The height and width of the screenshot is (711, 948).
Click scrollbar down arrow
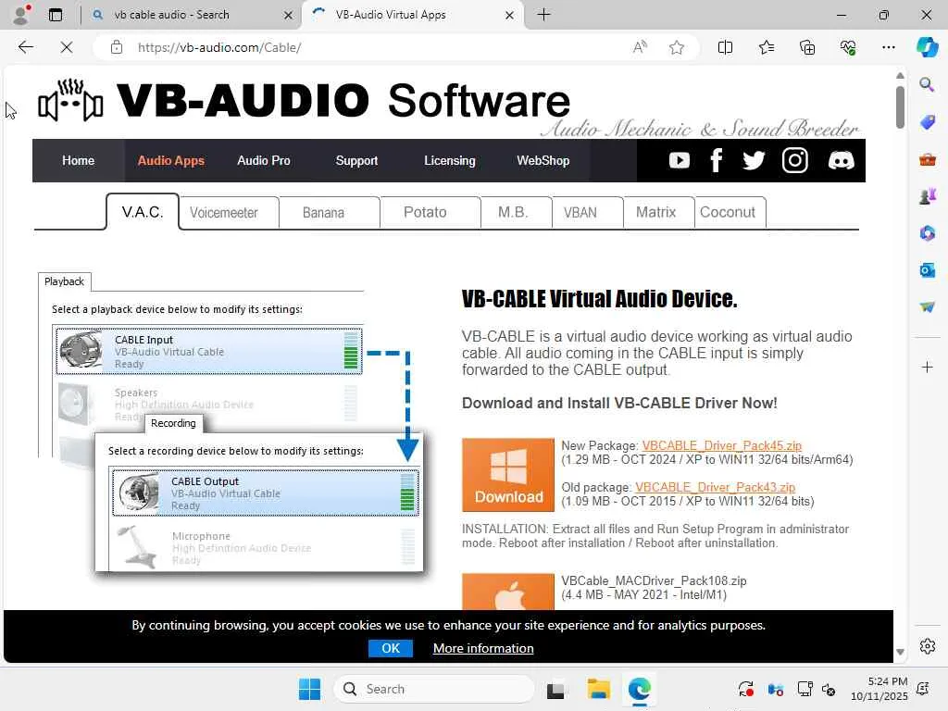click(900, 652)
